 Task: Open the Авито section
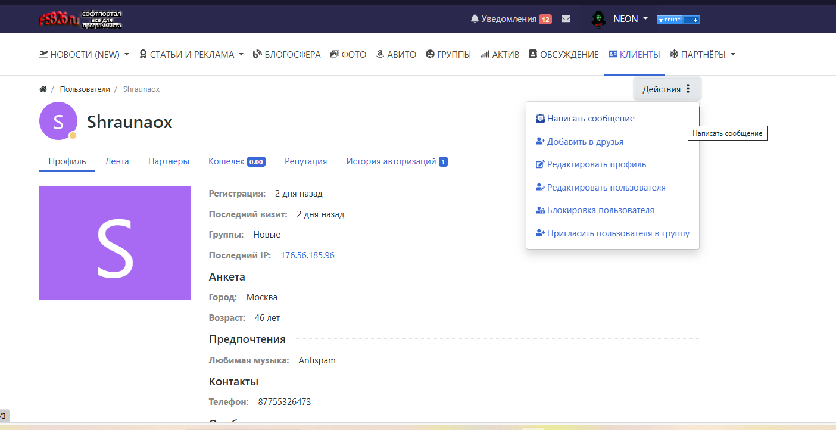[396, 54]
